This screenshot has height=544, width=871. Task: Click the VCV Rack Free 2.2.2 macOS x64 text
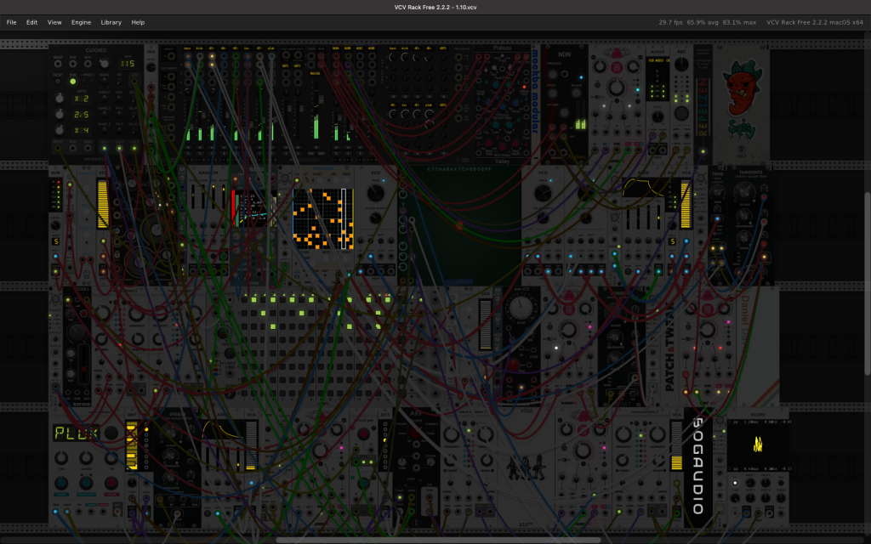815,22
